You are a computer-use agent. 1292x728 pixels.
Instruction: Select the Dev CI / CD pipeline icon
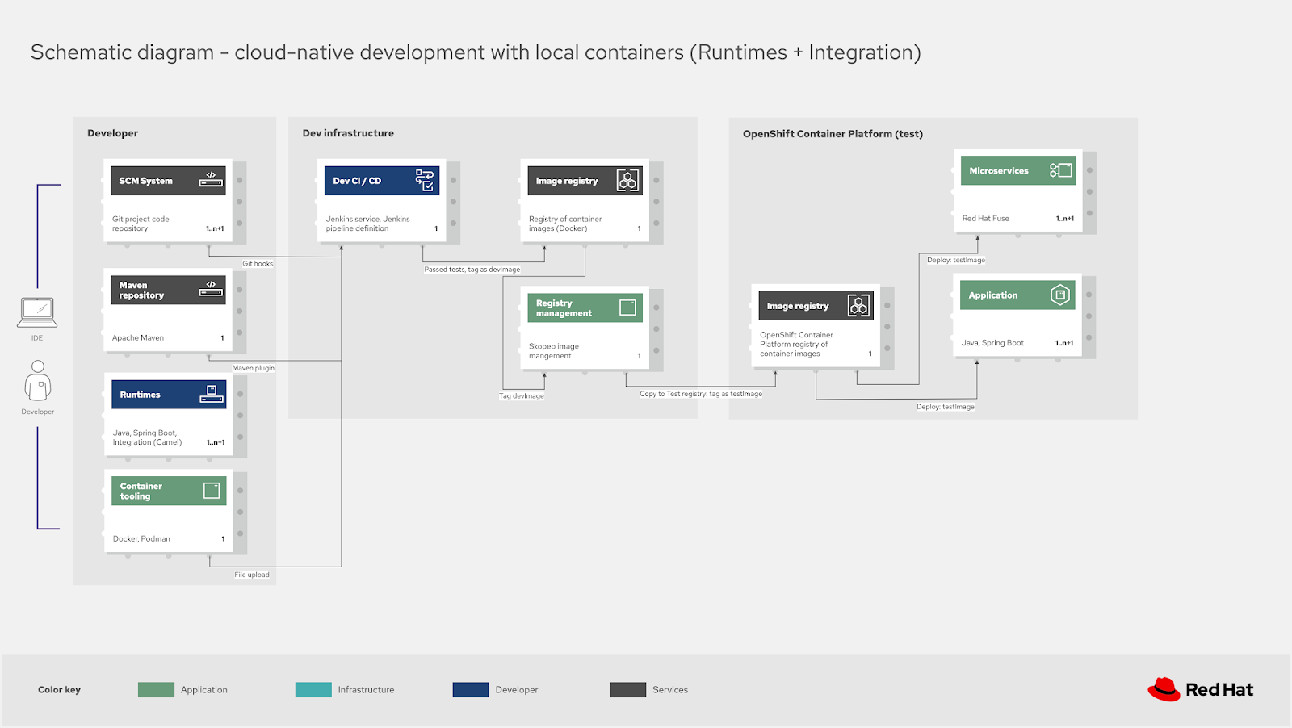click(424, 179)
